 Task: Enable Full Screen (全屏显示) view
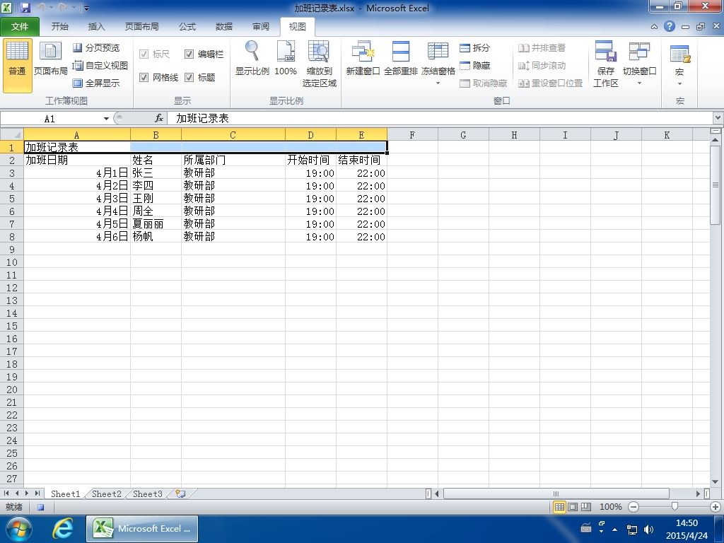96,83
